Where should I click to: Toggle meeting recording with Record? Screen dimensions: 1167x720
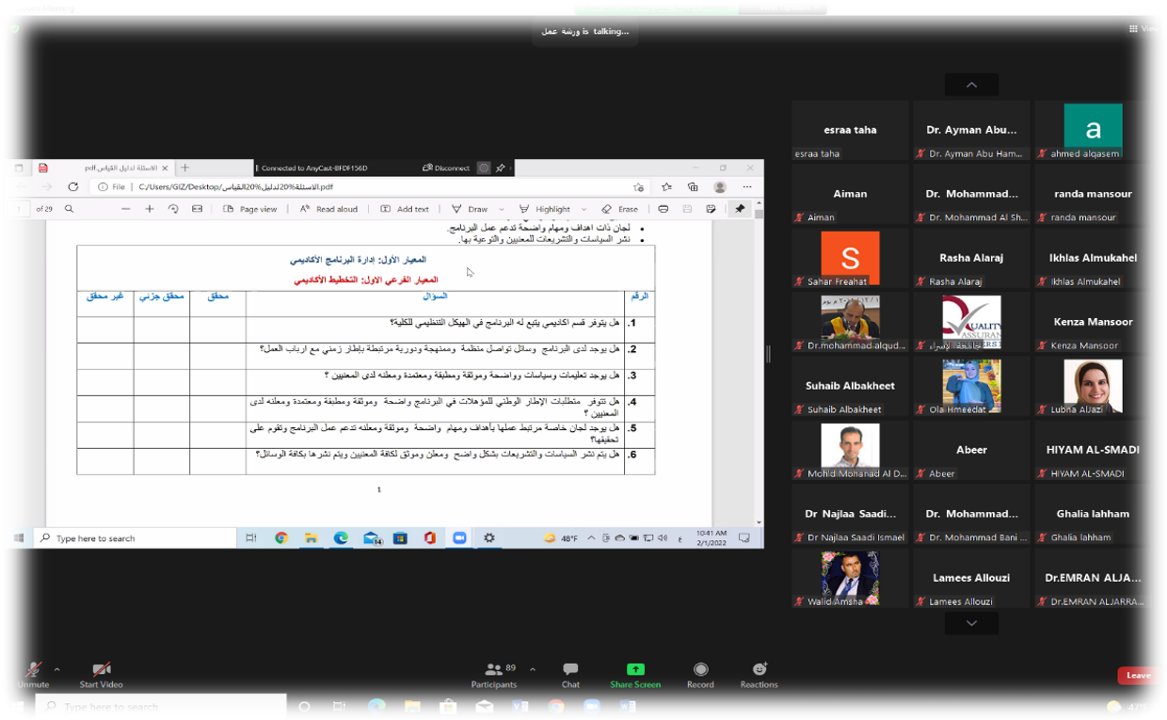[700, 672]
